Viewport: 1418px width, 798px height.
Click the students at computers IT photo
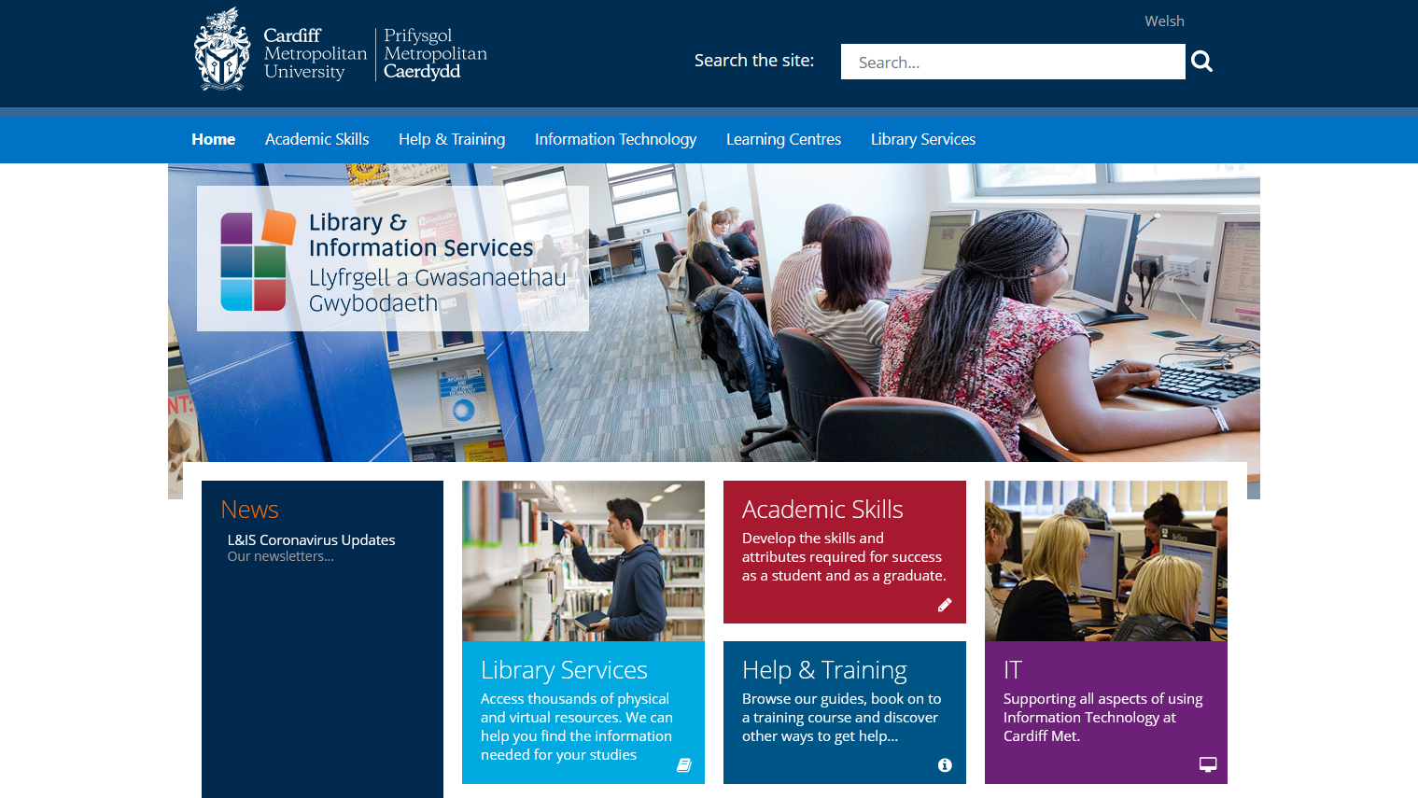tap(1106, 561)
